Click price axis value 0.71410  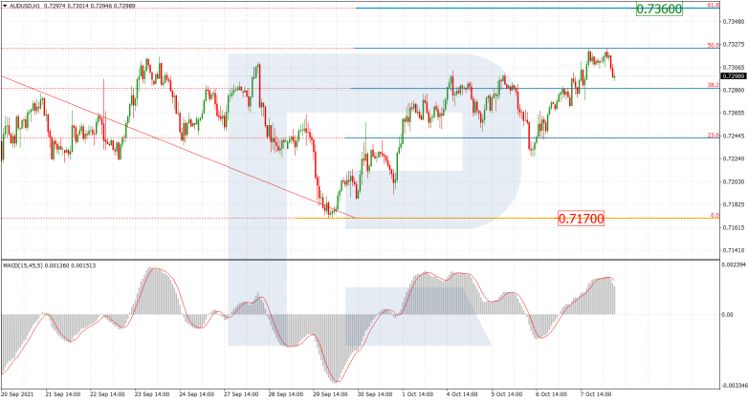coord(734,250)
